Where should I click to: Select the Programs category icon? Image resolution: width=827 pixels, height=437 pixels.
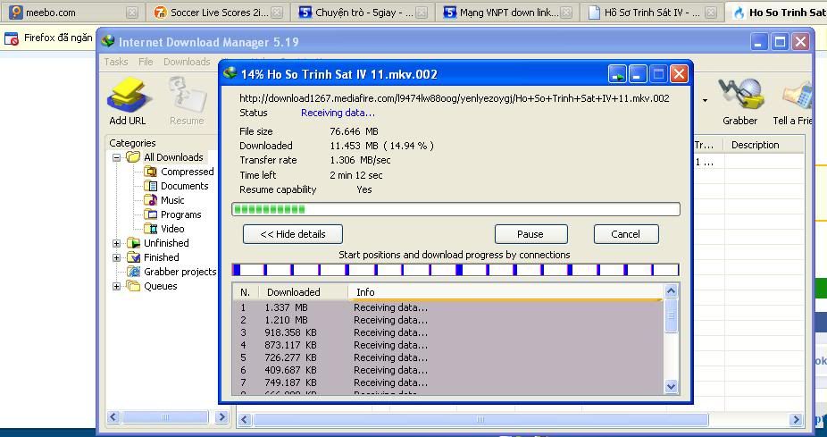pyautogui.click(x=151, y=214)
